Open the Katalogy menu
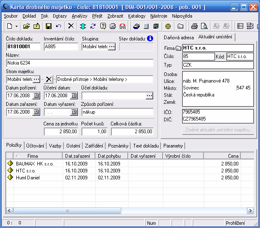Image resolution: width=260 pixels, height=228 pixels. coord(137,16)
